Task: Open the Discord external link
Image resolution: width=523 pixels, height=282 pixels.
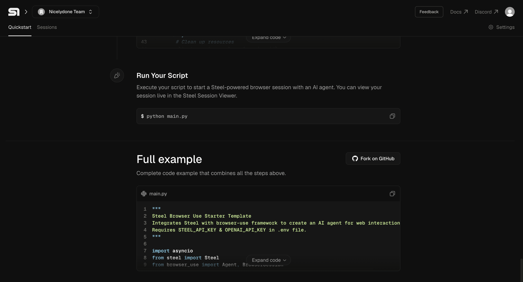Action: pyautogui.click(x=486, y=12)
